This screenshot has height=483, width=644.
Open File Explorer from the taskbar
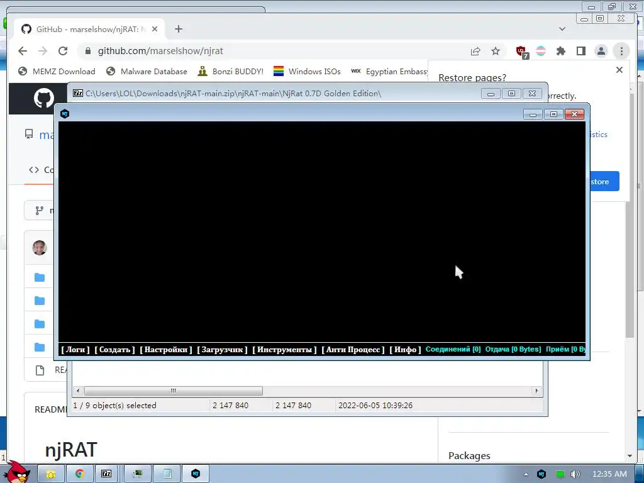(x=51, y=474)
